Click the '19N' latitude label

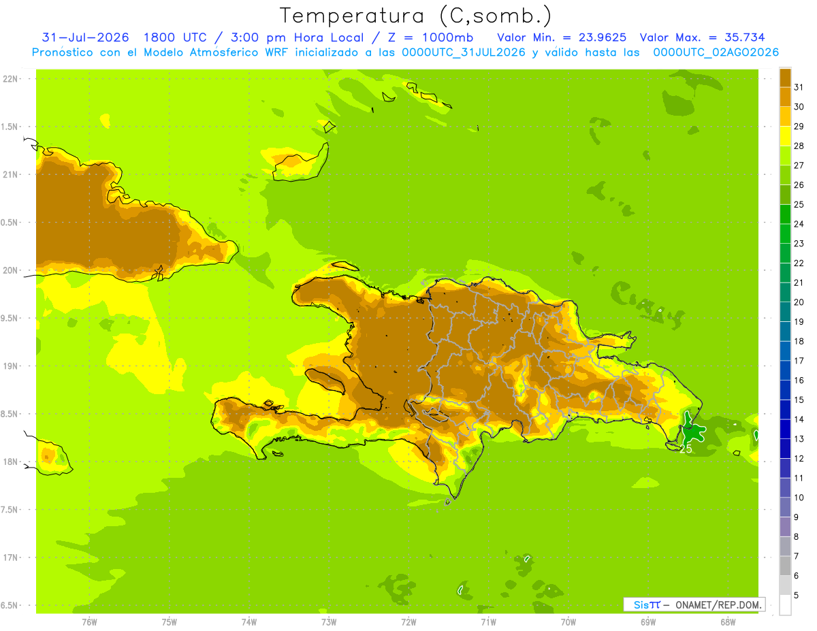pos(10,366)
